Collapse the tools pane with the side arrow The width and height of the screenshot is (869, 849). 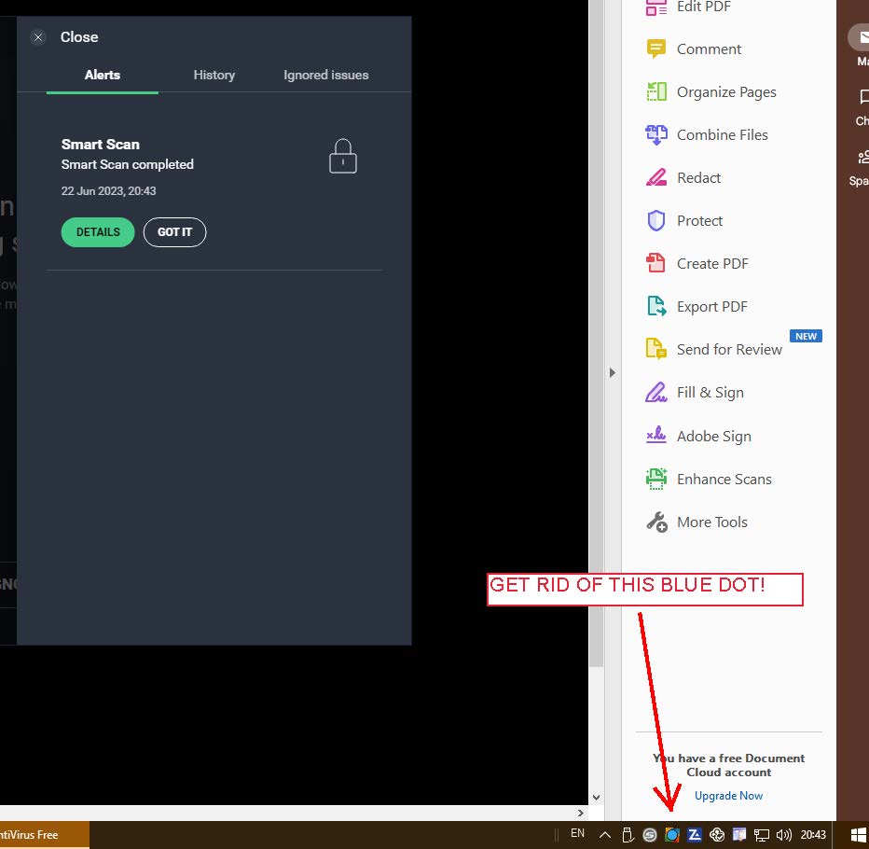coord(613,372)
